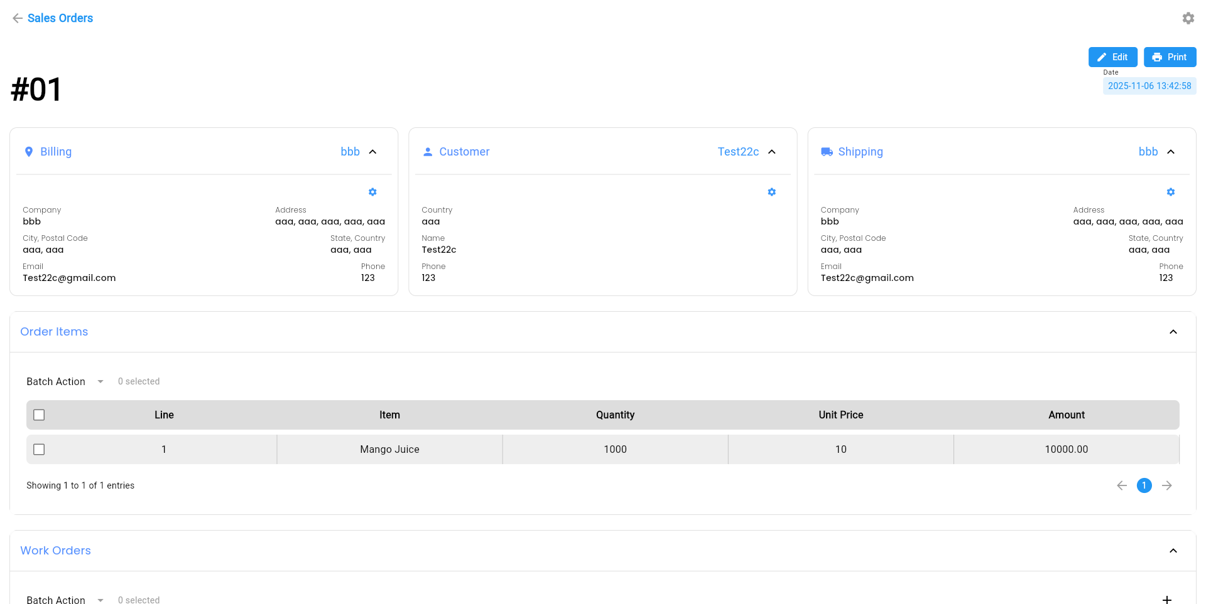Click the Print button

point(1170,57)
